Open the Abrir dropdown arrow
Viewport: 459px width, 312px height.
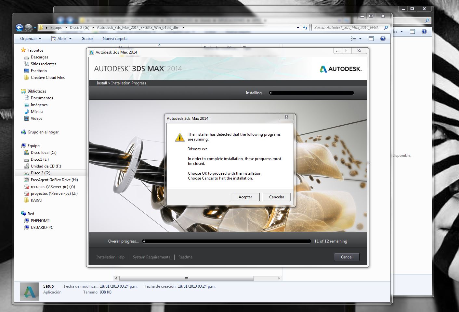click(70, 39)
